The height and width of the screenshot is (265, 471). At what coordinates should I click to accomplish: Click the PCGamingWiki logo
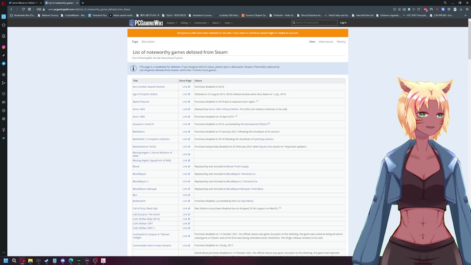point(146,23)
